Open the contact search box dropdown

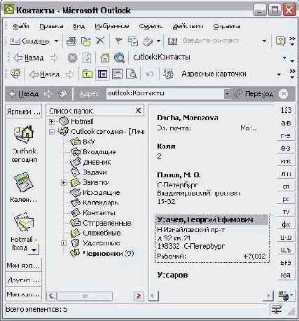point(264,41)
